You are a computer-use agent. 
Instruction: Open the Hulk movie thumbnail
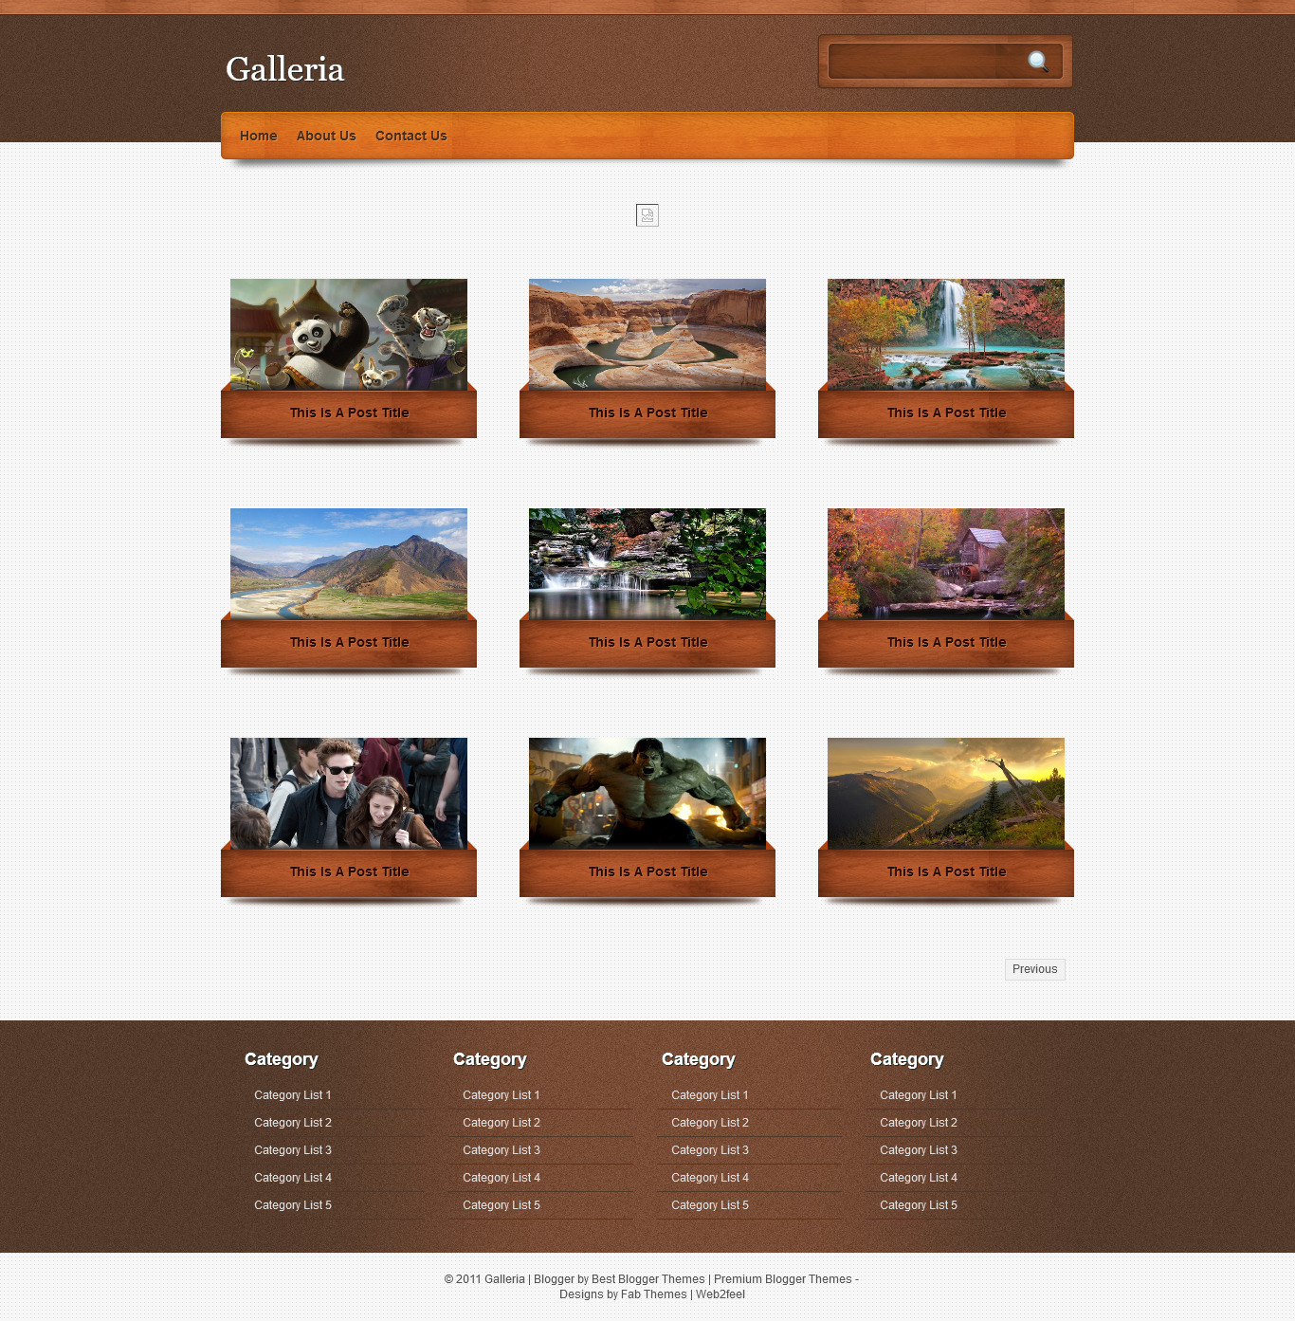[647, 793]
